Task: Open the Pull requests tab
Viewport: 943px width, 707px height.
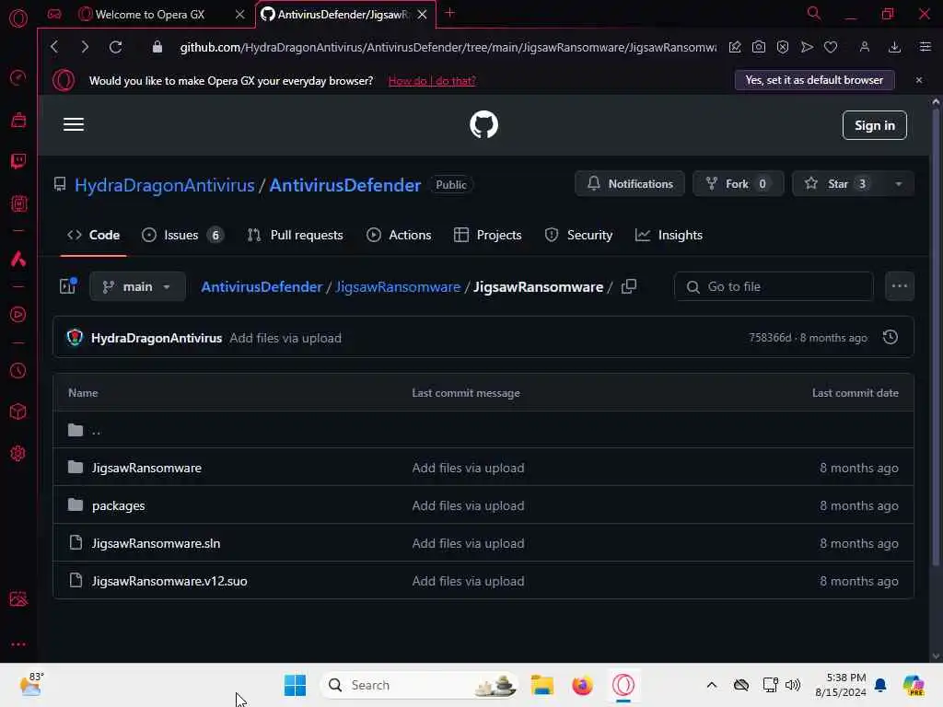Action: tap(296, 235)
